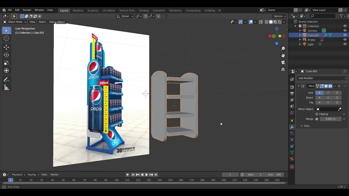This screenshot has height=196, width=349.
Task: Uncheck the Merge checkbox
Action: (317, 119)
